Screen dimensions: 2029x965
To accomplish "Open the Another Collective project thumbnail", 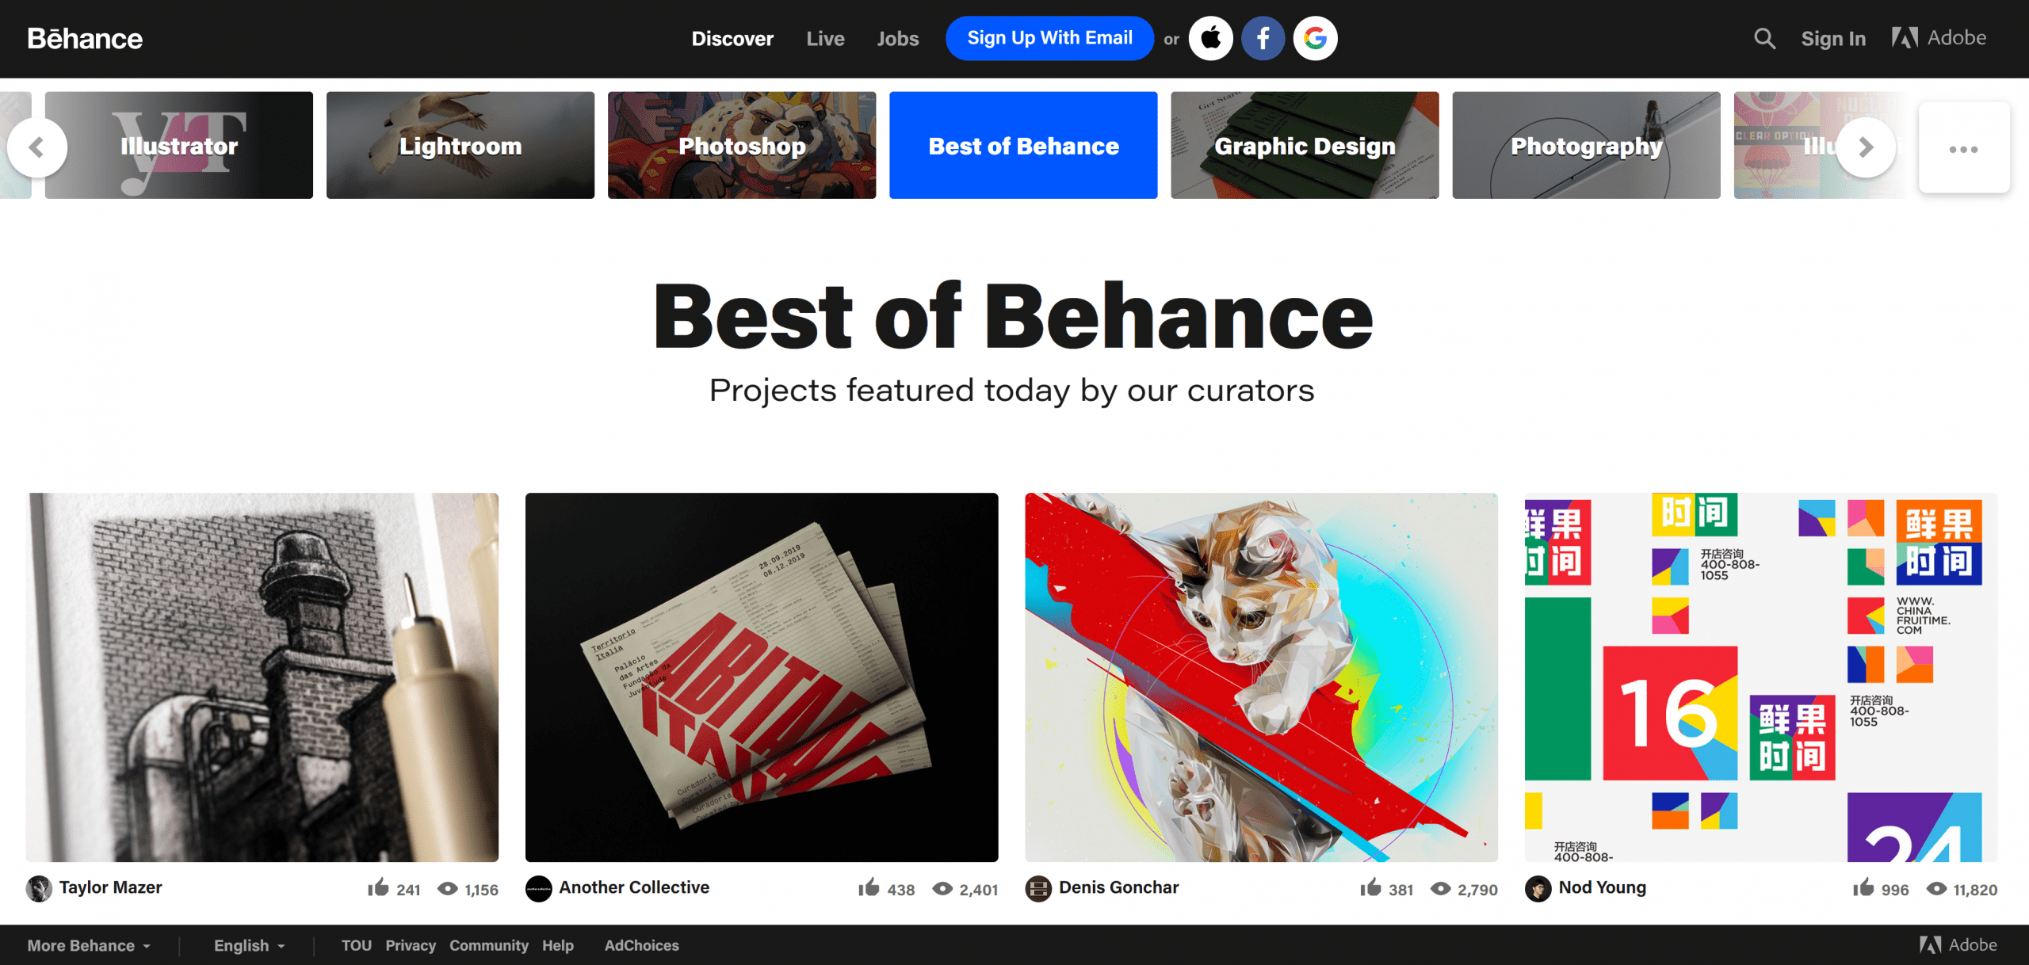I will click(762, 677).
